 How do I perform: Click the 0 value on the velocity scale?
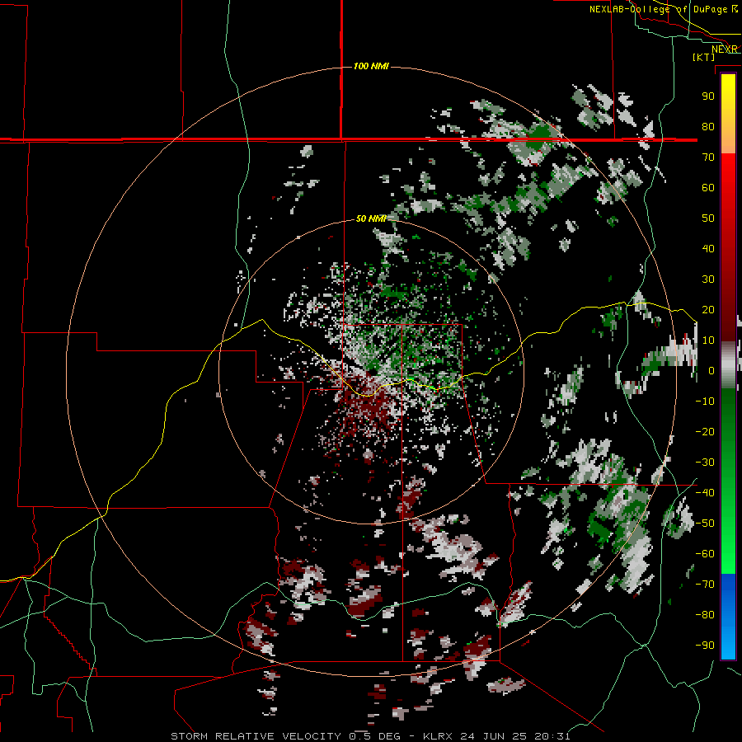(x=711, y=370)
